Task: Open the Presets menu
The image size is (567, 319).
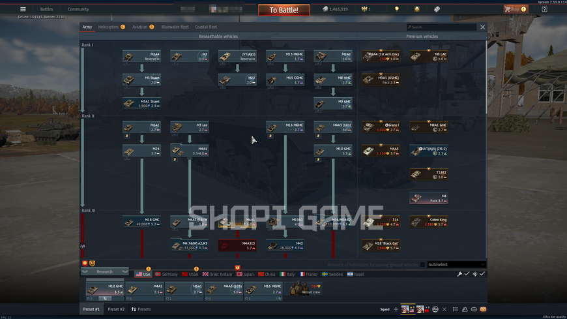Action: coord(141,309)
